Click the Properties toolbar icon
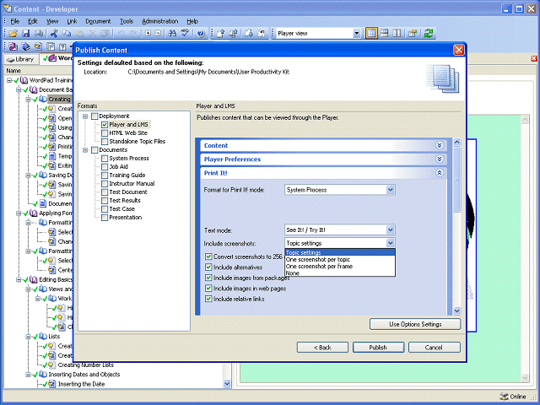The image size is (540, 405). coord(413,34)
